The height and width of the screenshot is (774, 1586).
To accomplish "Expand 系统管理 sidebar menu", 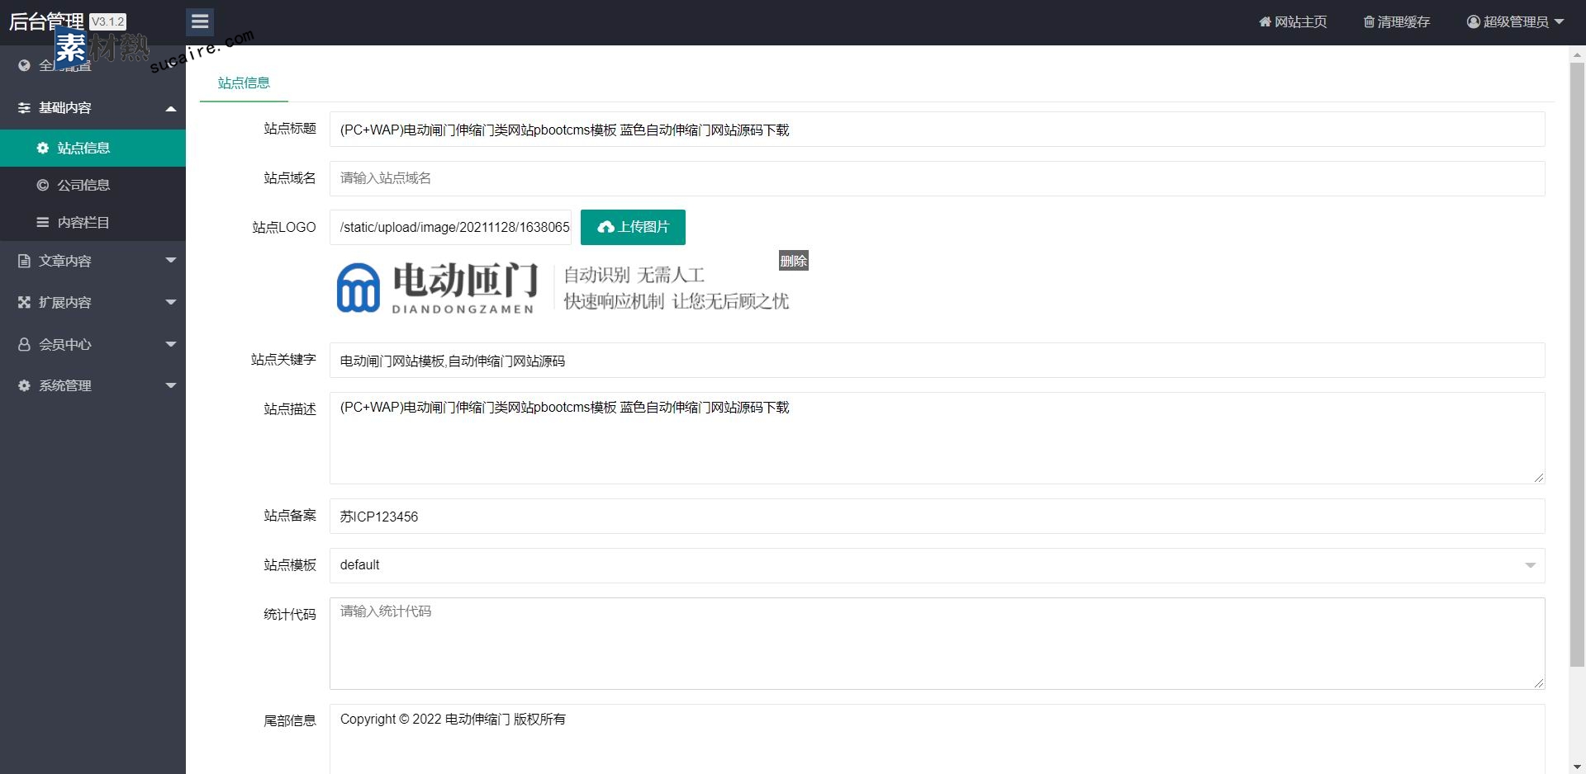I will click(x=93, y=385).
